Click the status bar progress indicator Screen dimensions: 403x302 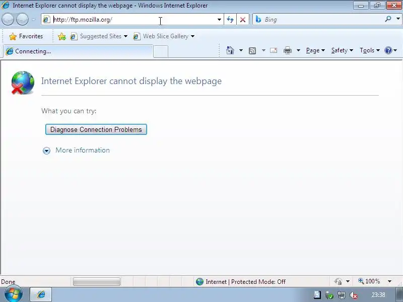97,281
